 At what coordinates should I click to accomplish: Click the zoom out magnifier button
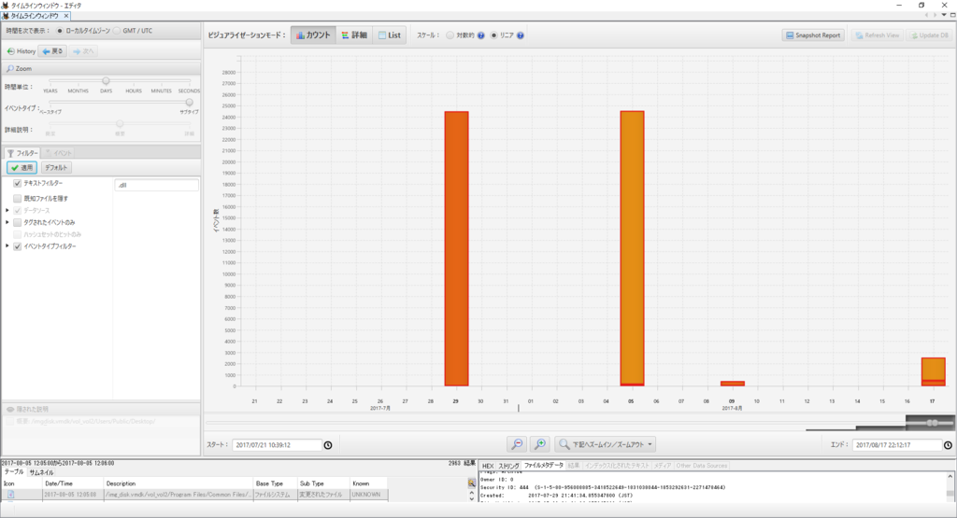tap(517, 444)
